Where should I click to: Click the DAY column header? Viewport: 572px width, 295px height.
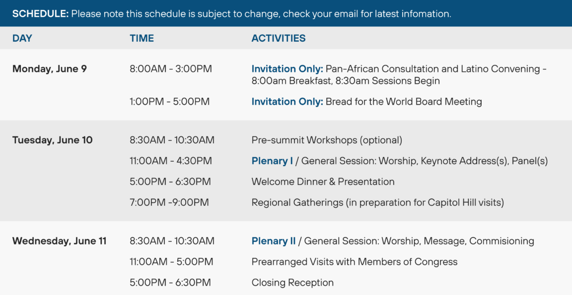pos(22,38)
